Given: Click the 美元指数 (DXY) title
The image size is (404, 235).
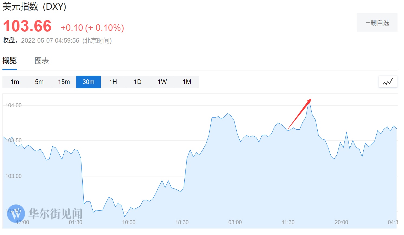Looking at the screenshot, I should click(x=34, y=6).
